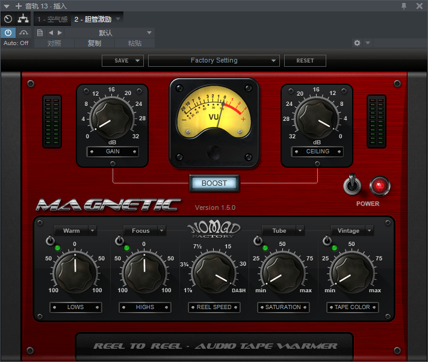The image size is (428, 362).
Task: Click Auto: Off automation label
Action: (16, 43)
